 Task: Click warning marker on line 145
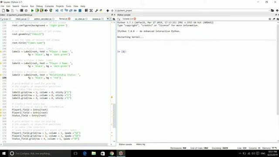click(1, 51)
